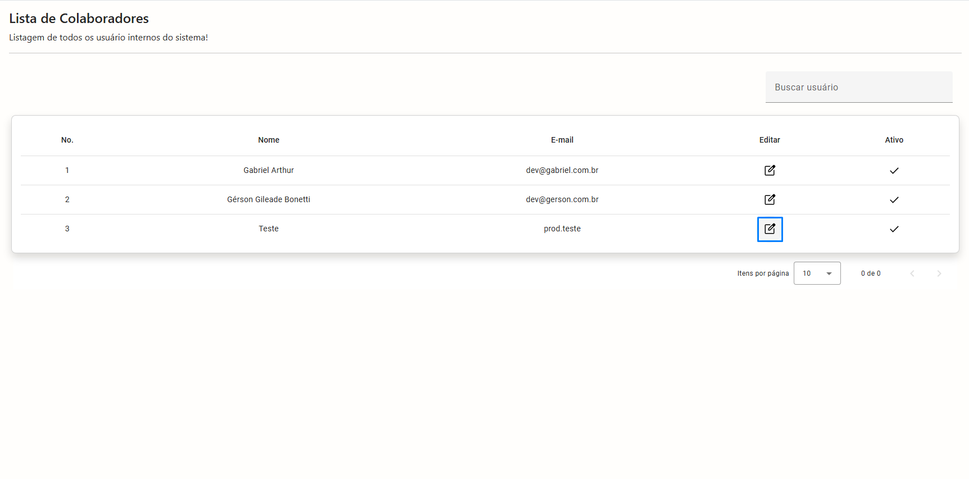Click the Editar column header
The width and height of the screenshot is (969, 479).
pyautogui.click(x=770, y=140)
